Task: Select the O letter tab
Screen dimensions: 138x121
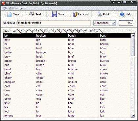Action: pyautogui.click(x=67, y=31)
